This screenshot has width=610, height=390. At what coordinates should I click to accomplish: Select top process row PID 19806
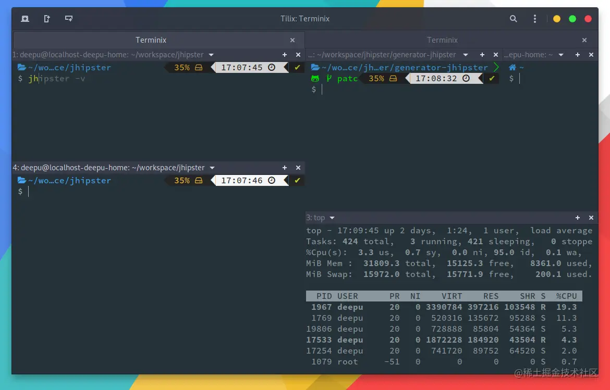point(444,329)
